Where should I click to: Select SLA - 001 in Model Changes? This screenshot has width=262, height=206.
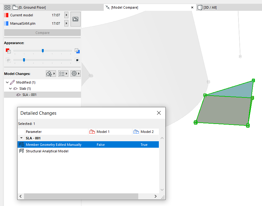pyautogui.click(x=42, y=95)
